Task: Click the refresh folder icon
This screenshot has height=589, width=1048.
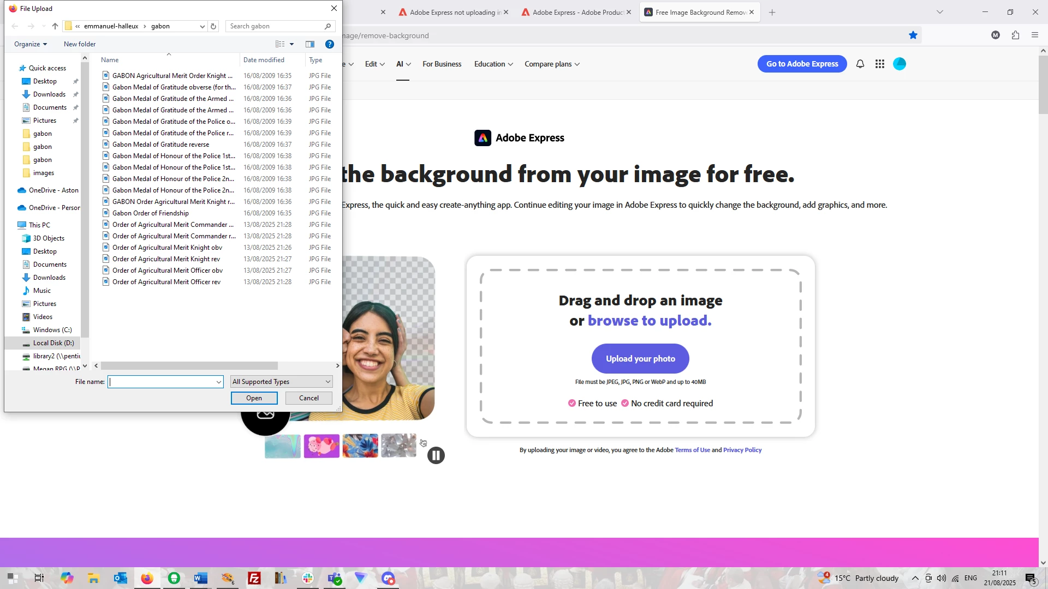Action: 213,26
